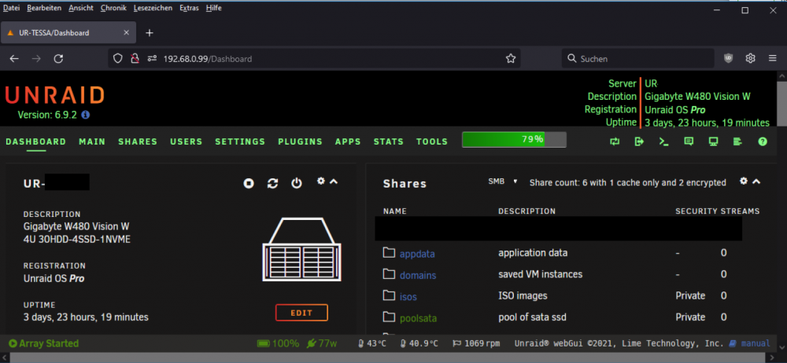Shut down server with the power icon

pos(297,184)
